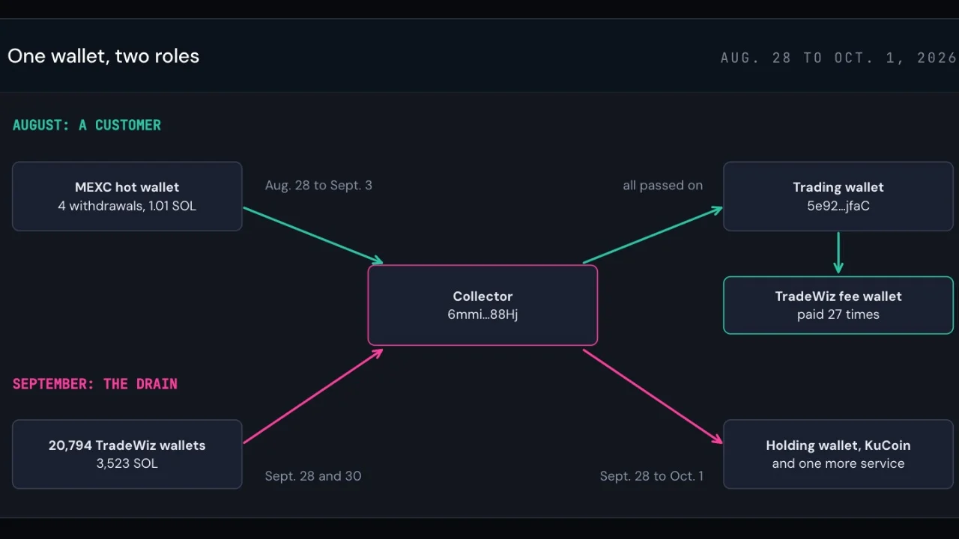The height and width of the screenshot is (539, 959).
Task: Click the title "One wallet, two roles"
Action: point(103,56)
